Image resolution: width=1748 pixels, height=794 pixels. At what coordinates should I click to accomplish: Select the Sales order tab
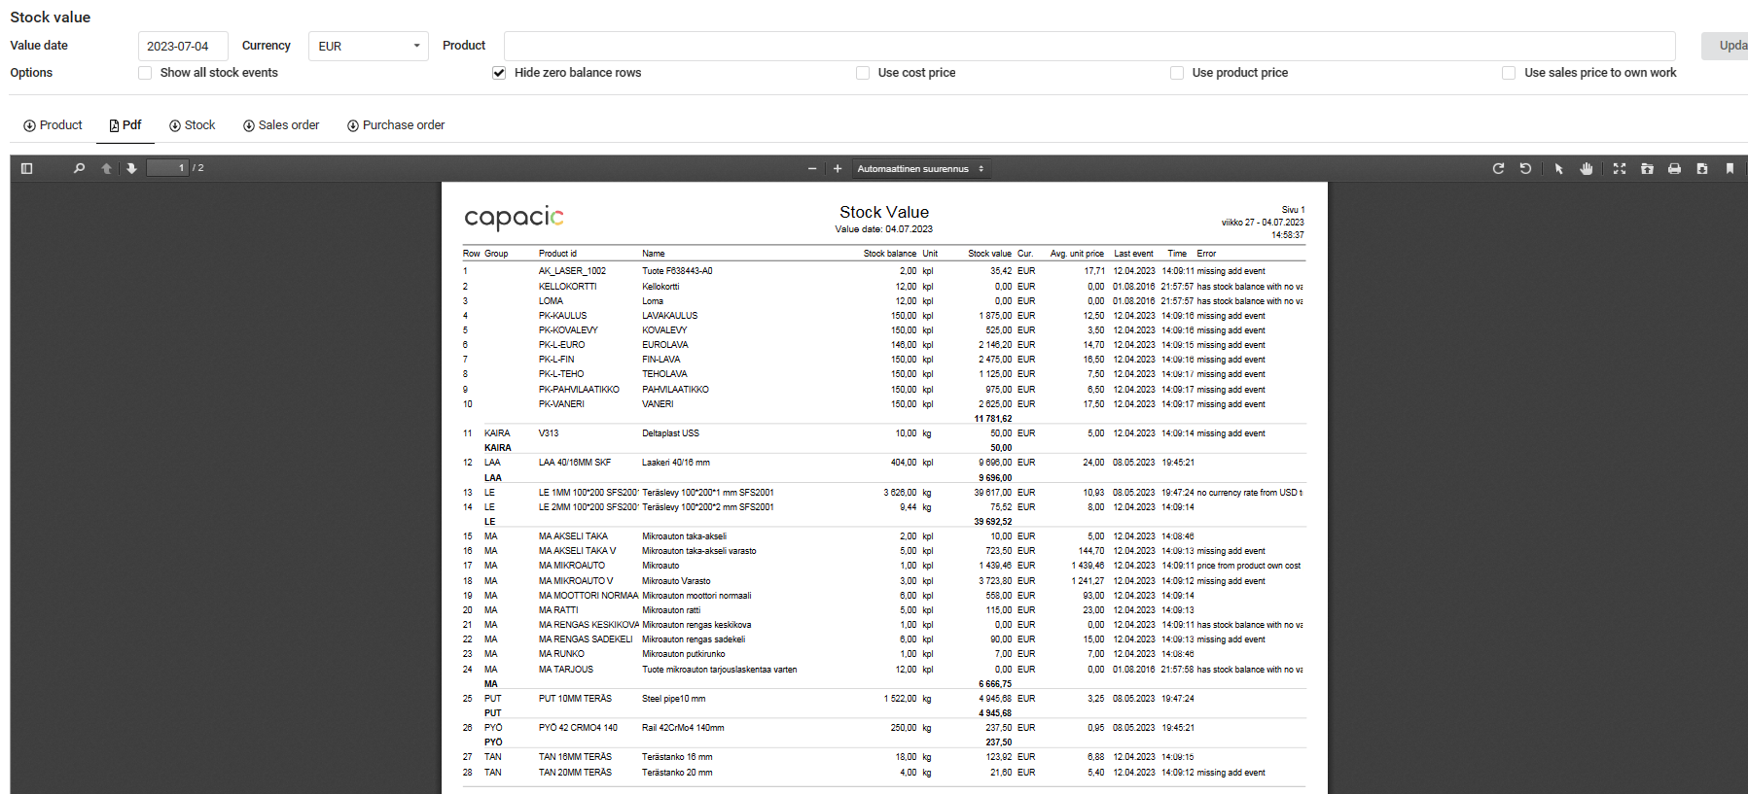(x=281, y=125)
